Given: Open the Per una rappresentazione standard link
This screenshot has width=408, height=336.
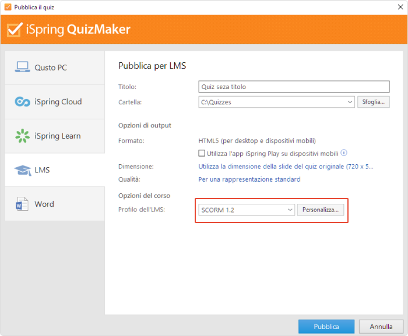Looking at the screenshot, I should (249, 179).
